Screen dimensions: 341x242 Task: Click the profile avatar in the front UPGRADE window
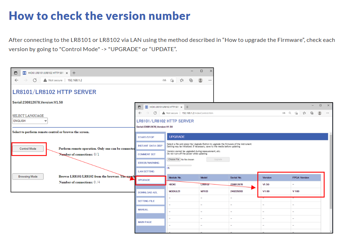point(320,113)
